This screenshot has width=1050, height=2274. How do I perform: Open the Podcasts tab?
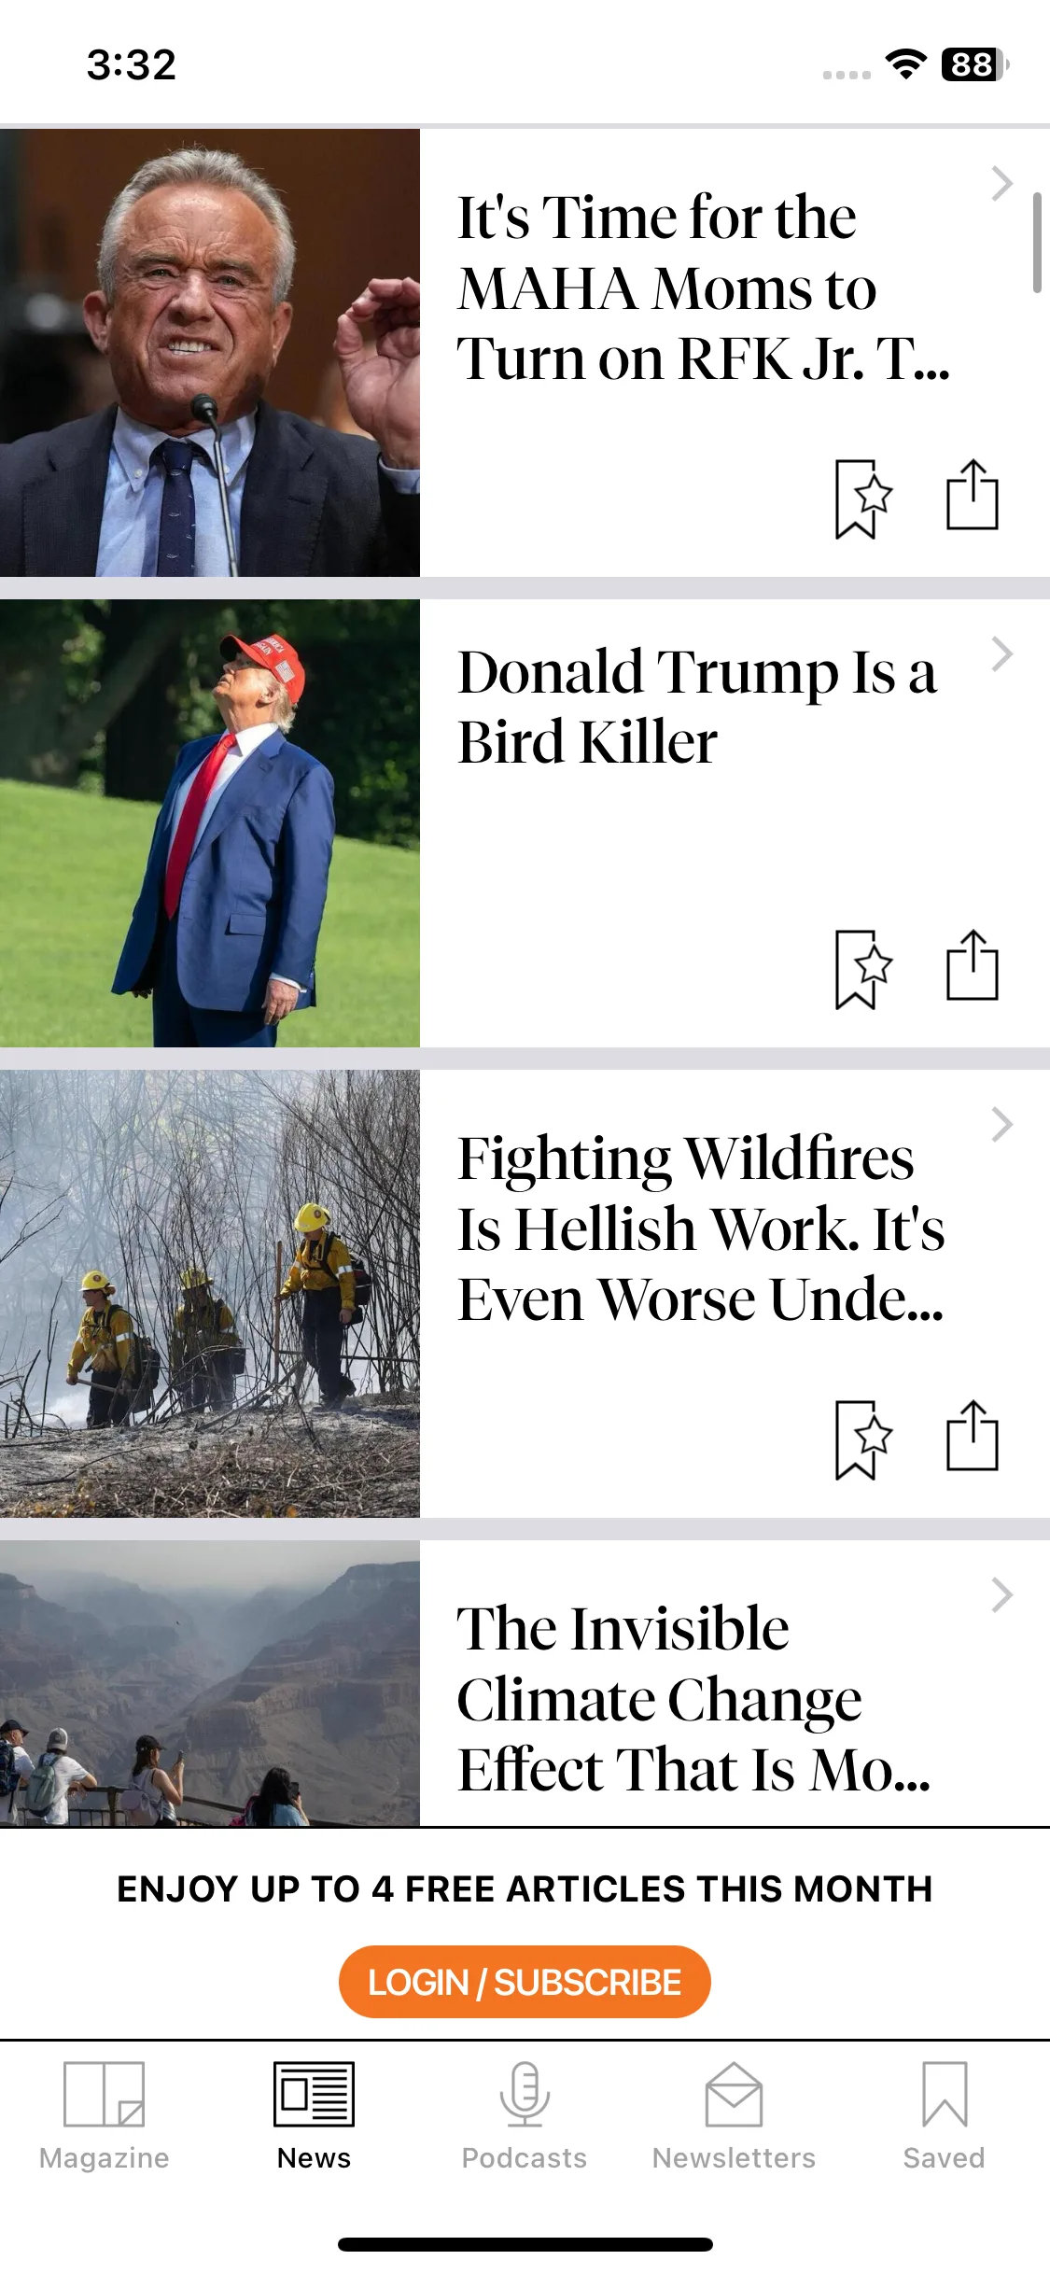[525, 2116]
